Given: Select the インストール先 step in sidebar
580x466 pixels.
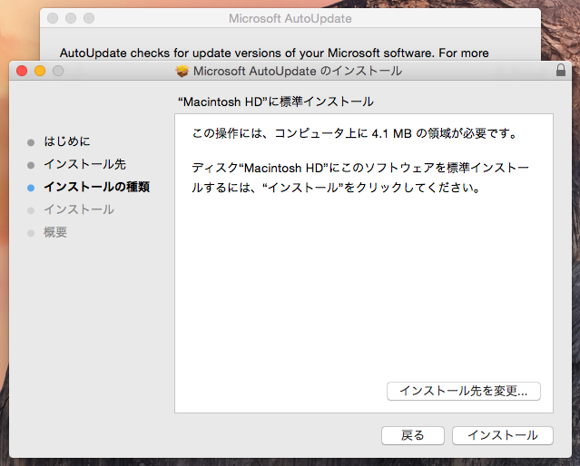Looking at the screenshot, I should [x=84, y=164].
